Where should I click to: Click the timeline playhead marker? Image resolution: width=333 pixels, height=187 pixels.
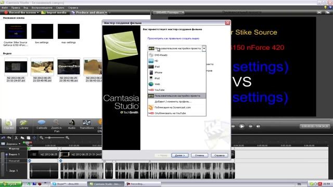pos(28,143)
